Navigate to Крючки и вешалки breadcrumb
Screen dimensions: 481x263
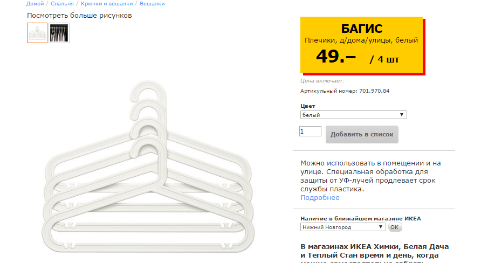click(x=107, y=4)
